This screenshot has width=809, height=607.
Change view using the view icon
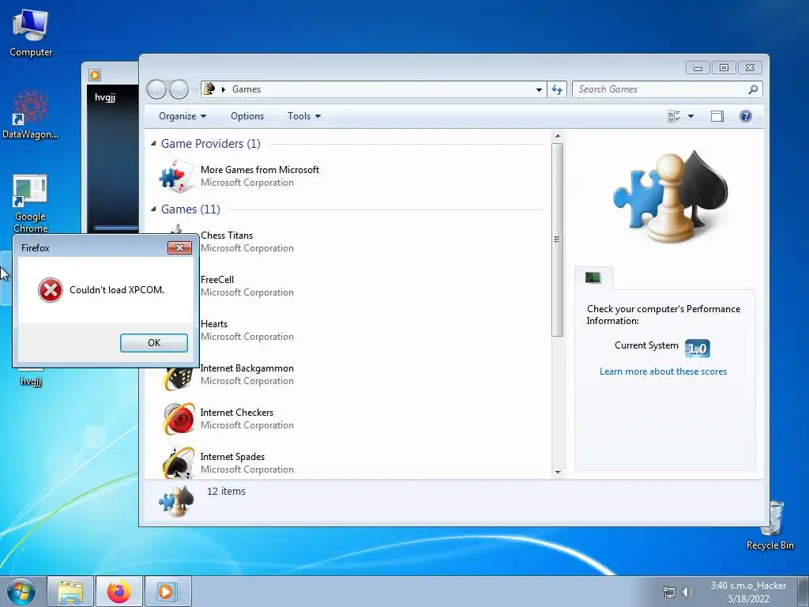click(674, 116)
